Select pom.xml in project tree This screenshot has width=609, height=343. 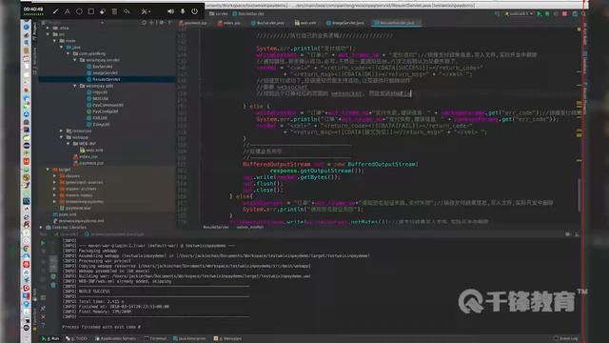click(65, 214)
